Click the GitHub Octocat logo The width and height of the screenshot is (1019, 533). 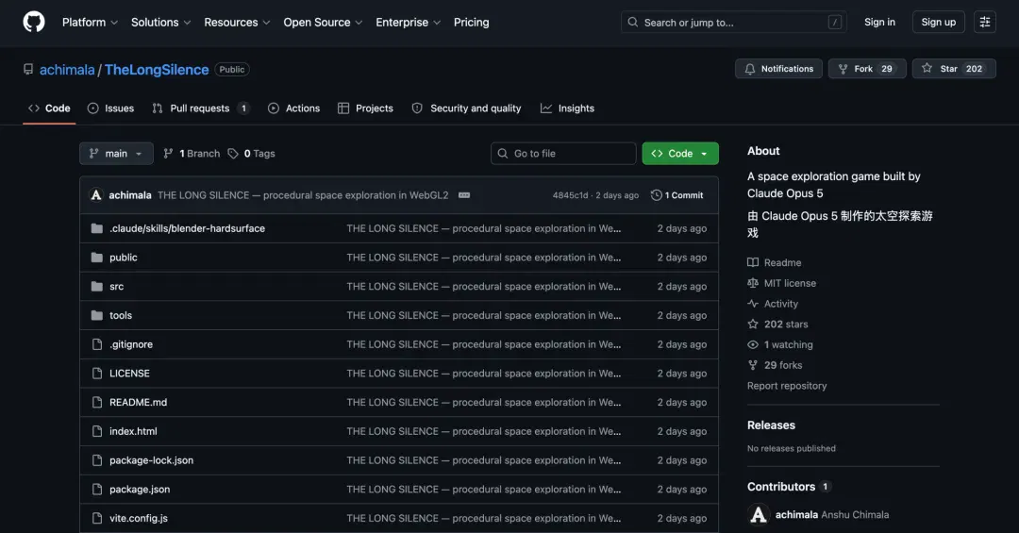point(34,22)
